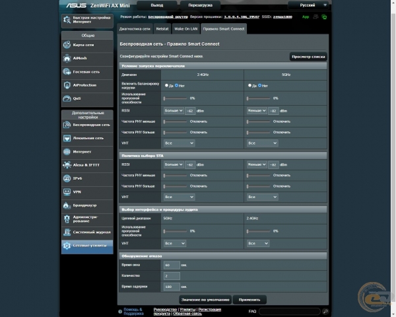The width and height of the screenshot is (396, 317).
Task: Click the Help & Support question icon
Action: (120, 312)
